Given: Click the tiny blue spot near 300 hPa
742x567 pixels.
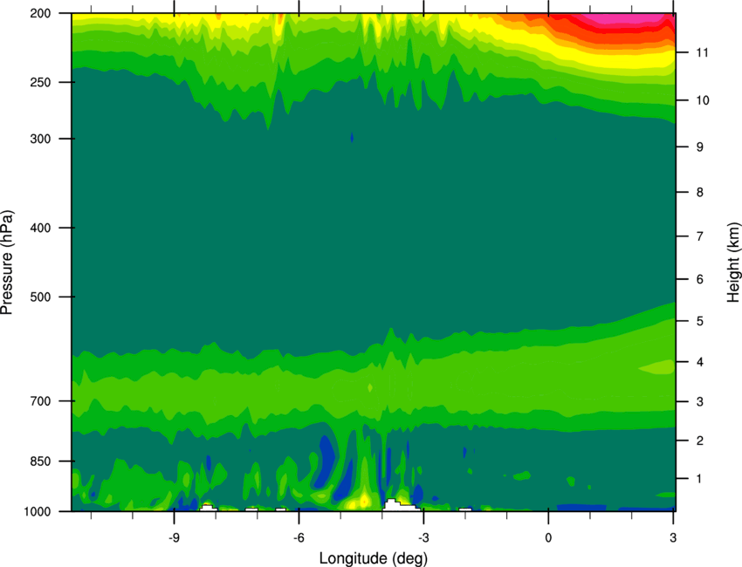Looking at the screenshot, I should (352, 138).
